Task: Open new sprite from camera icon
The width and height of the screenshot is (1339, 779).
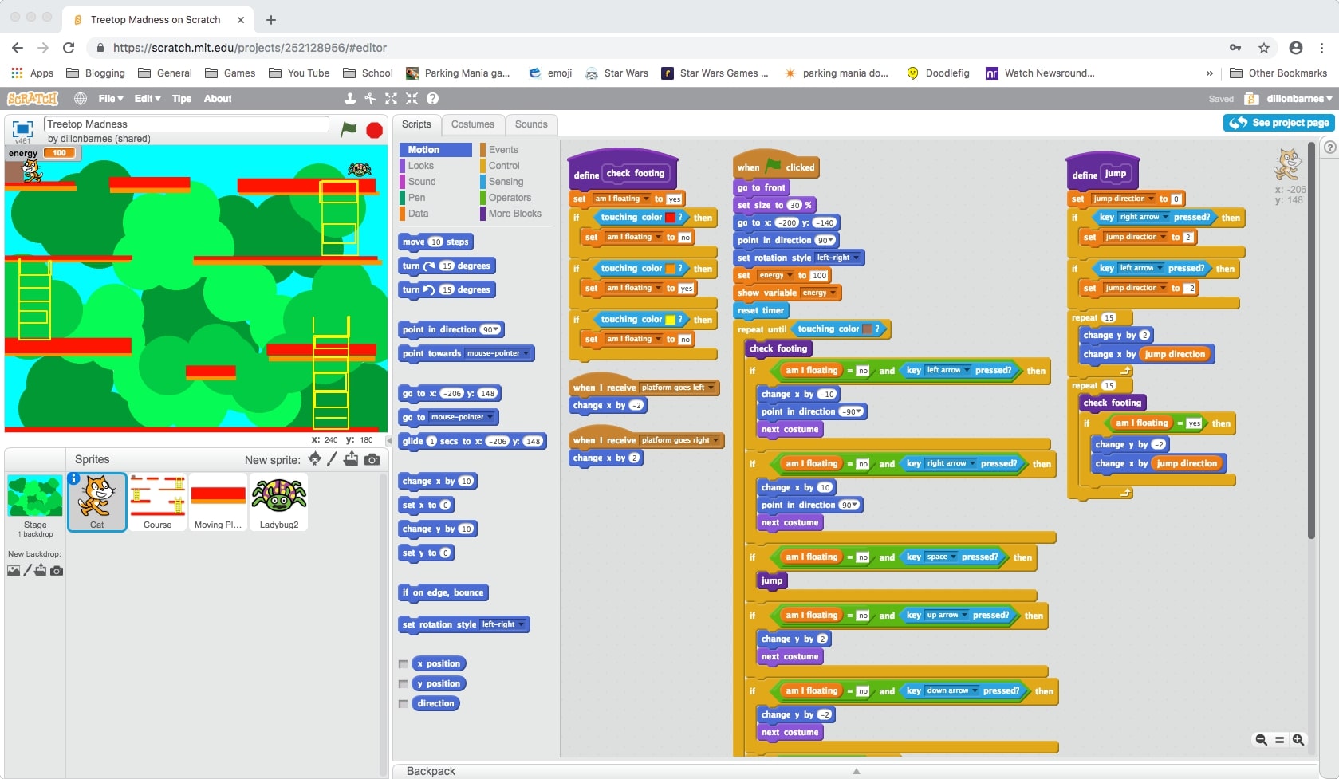Action: [372, 459]
